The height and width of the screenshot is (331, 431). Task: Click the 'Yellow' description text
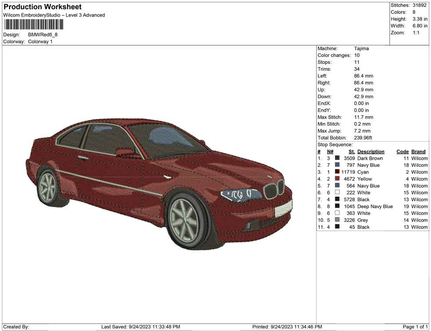click(364, 179)
